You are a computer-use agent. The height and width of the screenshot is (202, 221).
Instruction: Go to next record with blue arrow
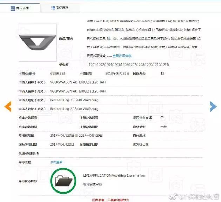(213, 107)
